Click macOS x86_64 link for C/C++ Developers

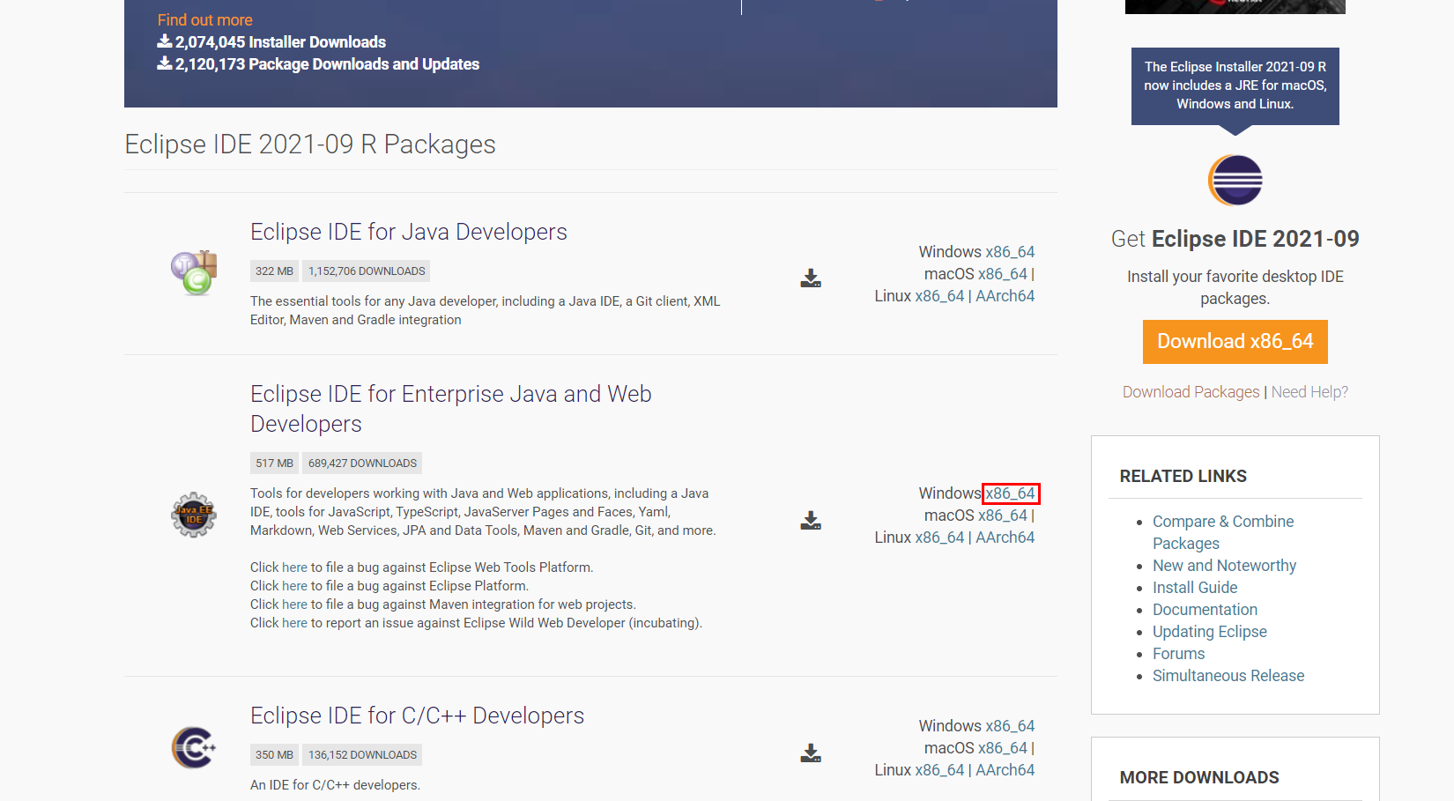(x=1003, y=748)
